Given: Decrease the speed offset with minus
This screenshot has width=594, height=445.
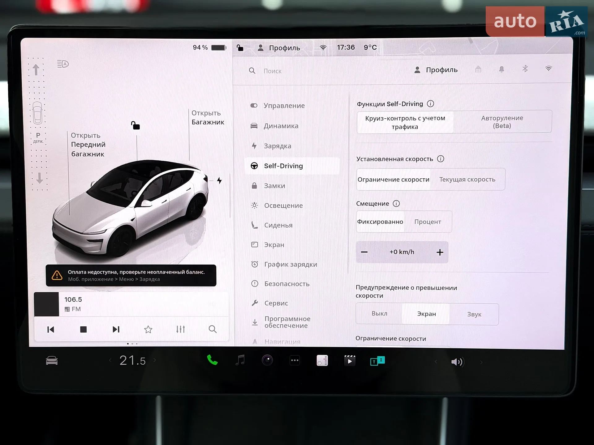Looking at the screenshot, I should tap(364, 252).
